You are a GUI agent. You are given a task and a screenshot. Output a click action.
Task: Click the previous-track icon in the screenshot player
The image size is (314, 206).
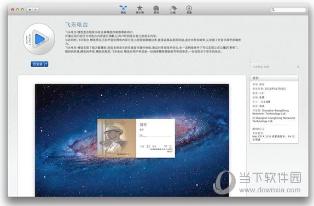pyautogui.click(x=142, y=146)
